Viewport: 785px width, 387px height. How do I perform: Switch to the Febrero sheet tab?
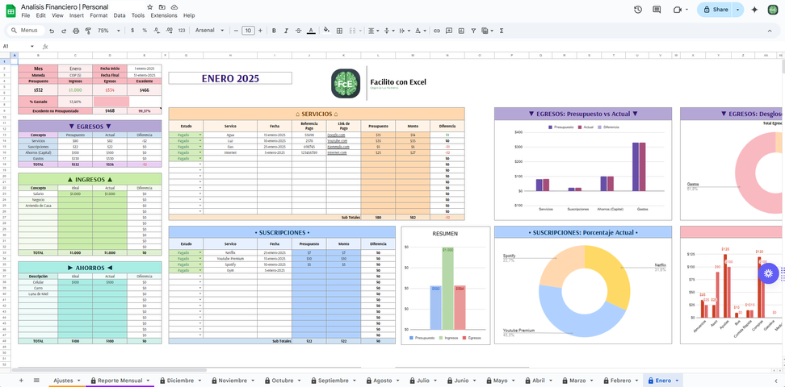pyautogui.click(x=620, y=380)
